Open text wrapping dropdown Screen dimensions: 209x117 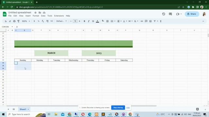130,21
